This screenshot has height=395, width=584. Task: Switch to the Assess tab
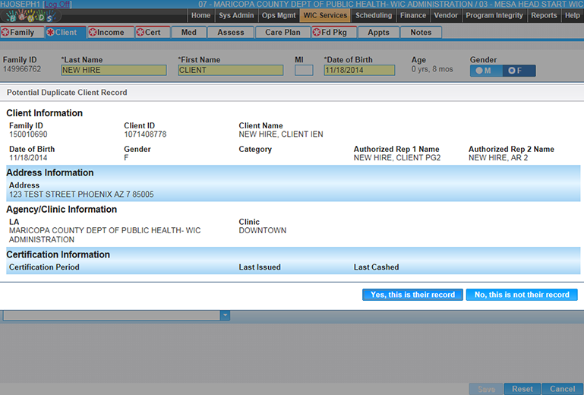(x=231, y=33)
